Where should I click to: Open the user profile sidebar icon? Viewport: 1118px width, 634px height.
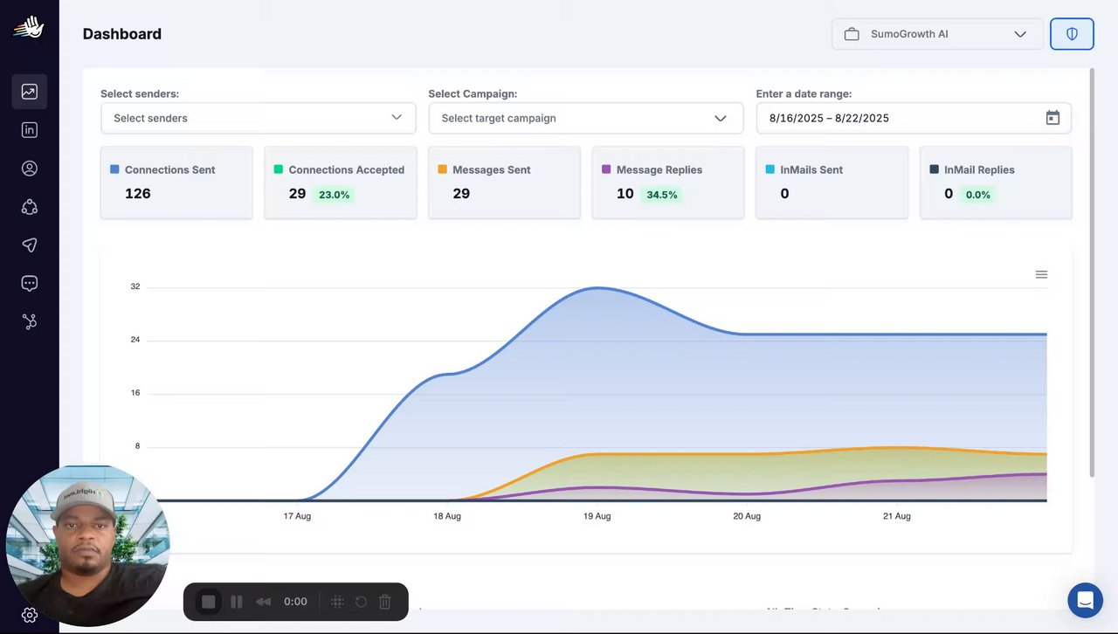coord(30,169)
